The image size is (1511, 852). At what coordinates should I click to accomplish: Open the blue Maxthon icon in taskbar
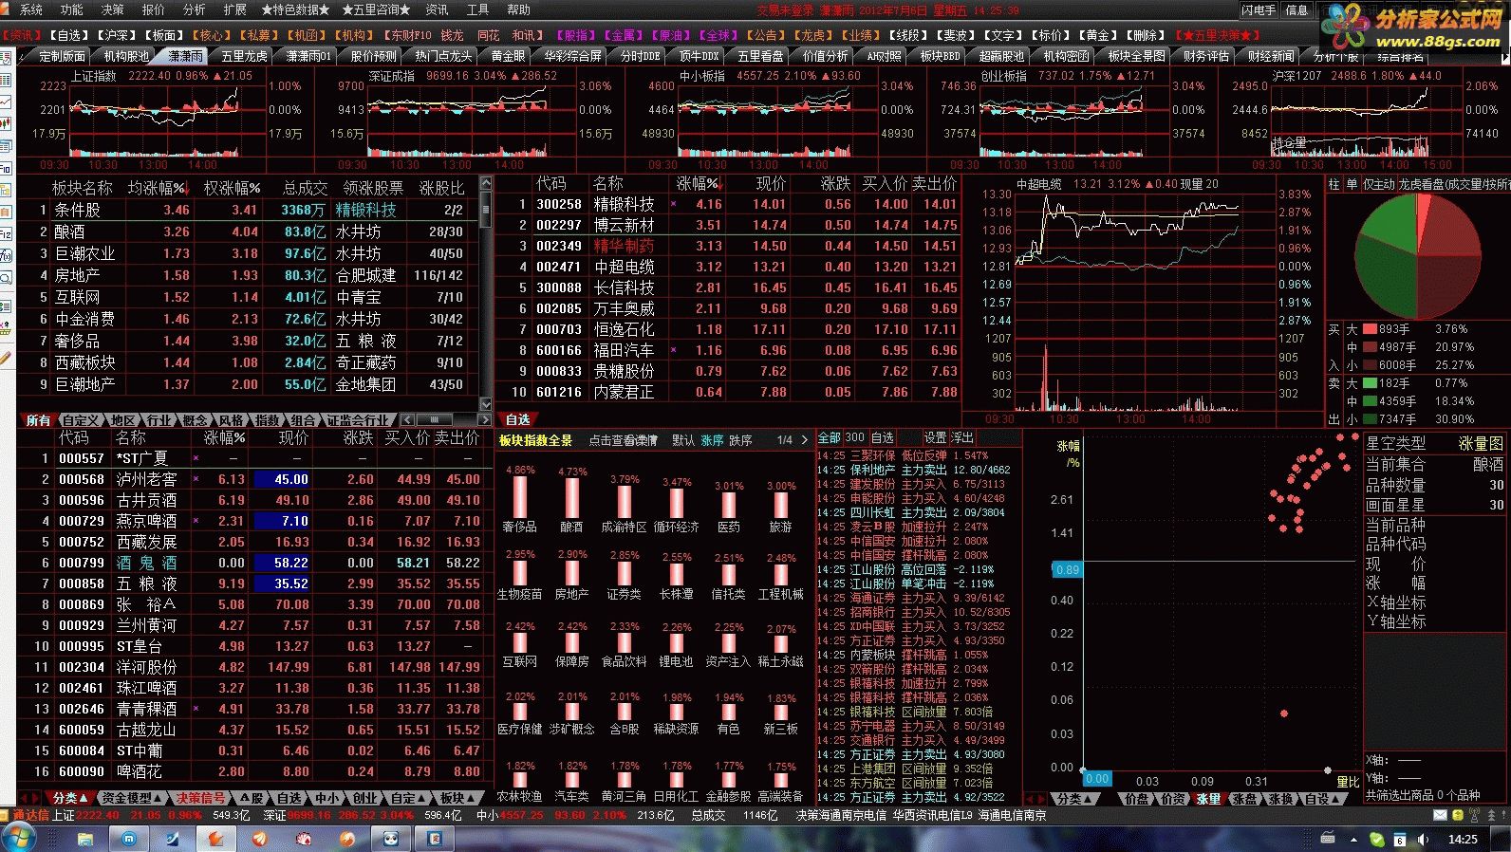click(129, 839)
